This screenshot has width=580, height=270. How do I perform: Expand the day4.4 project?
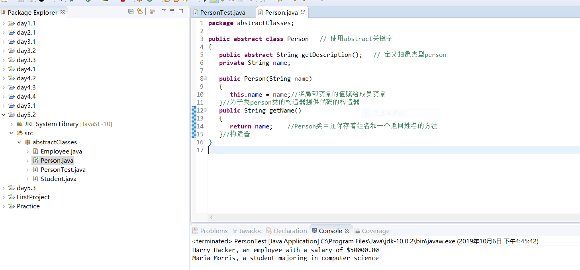tap(4, 97)
